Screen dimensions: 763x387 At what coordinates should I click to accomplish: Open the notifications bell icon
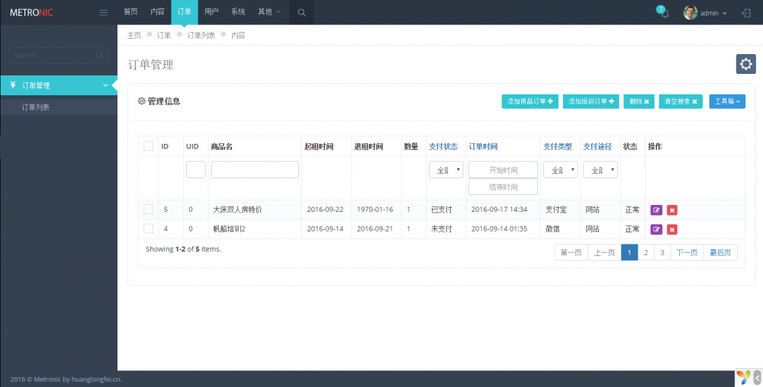665,13
